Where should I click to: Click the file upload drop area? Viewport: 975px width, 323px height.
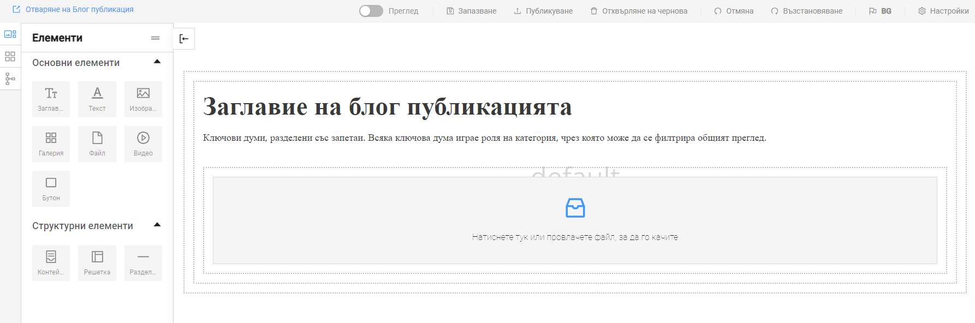tap(575, 220)
